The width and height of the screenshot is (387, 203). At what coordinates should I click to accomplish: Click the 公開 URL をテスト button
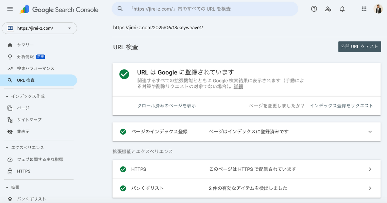(360, 46)
